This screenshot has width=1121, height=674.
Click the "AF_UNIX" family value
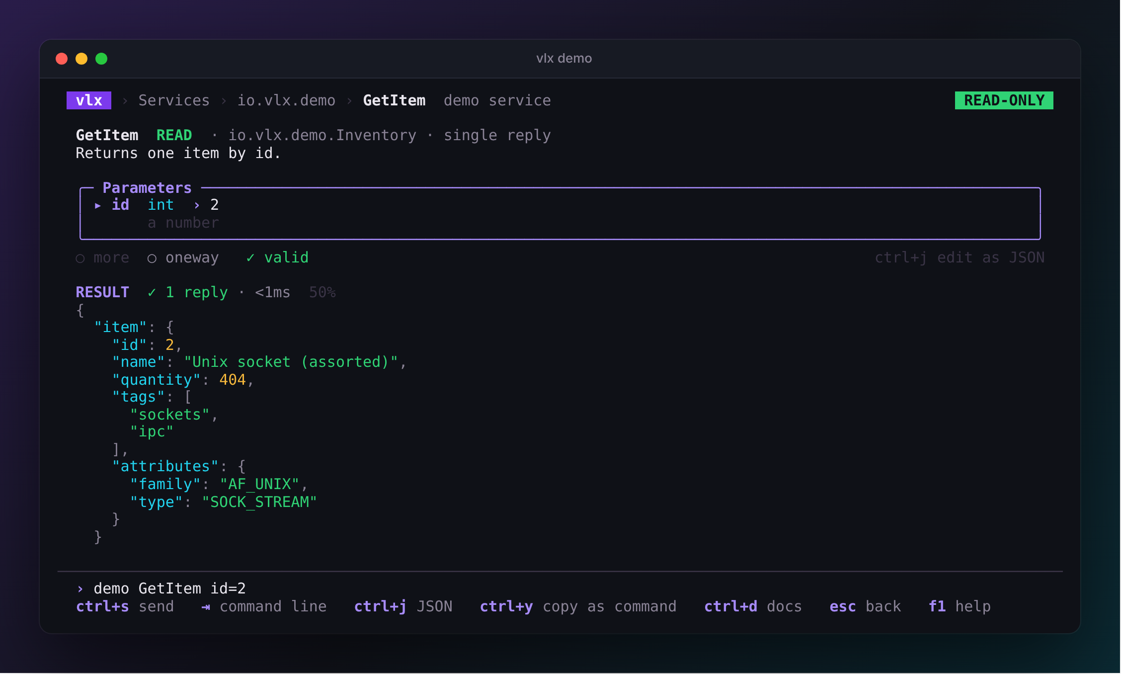click(259, 484)
